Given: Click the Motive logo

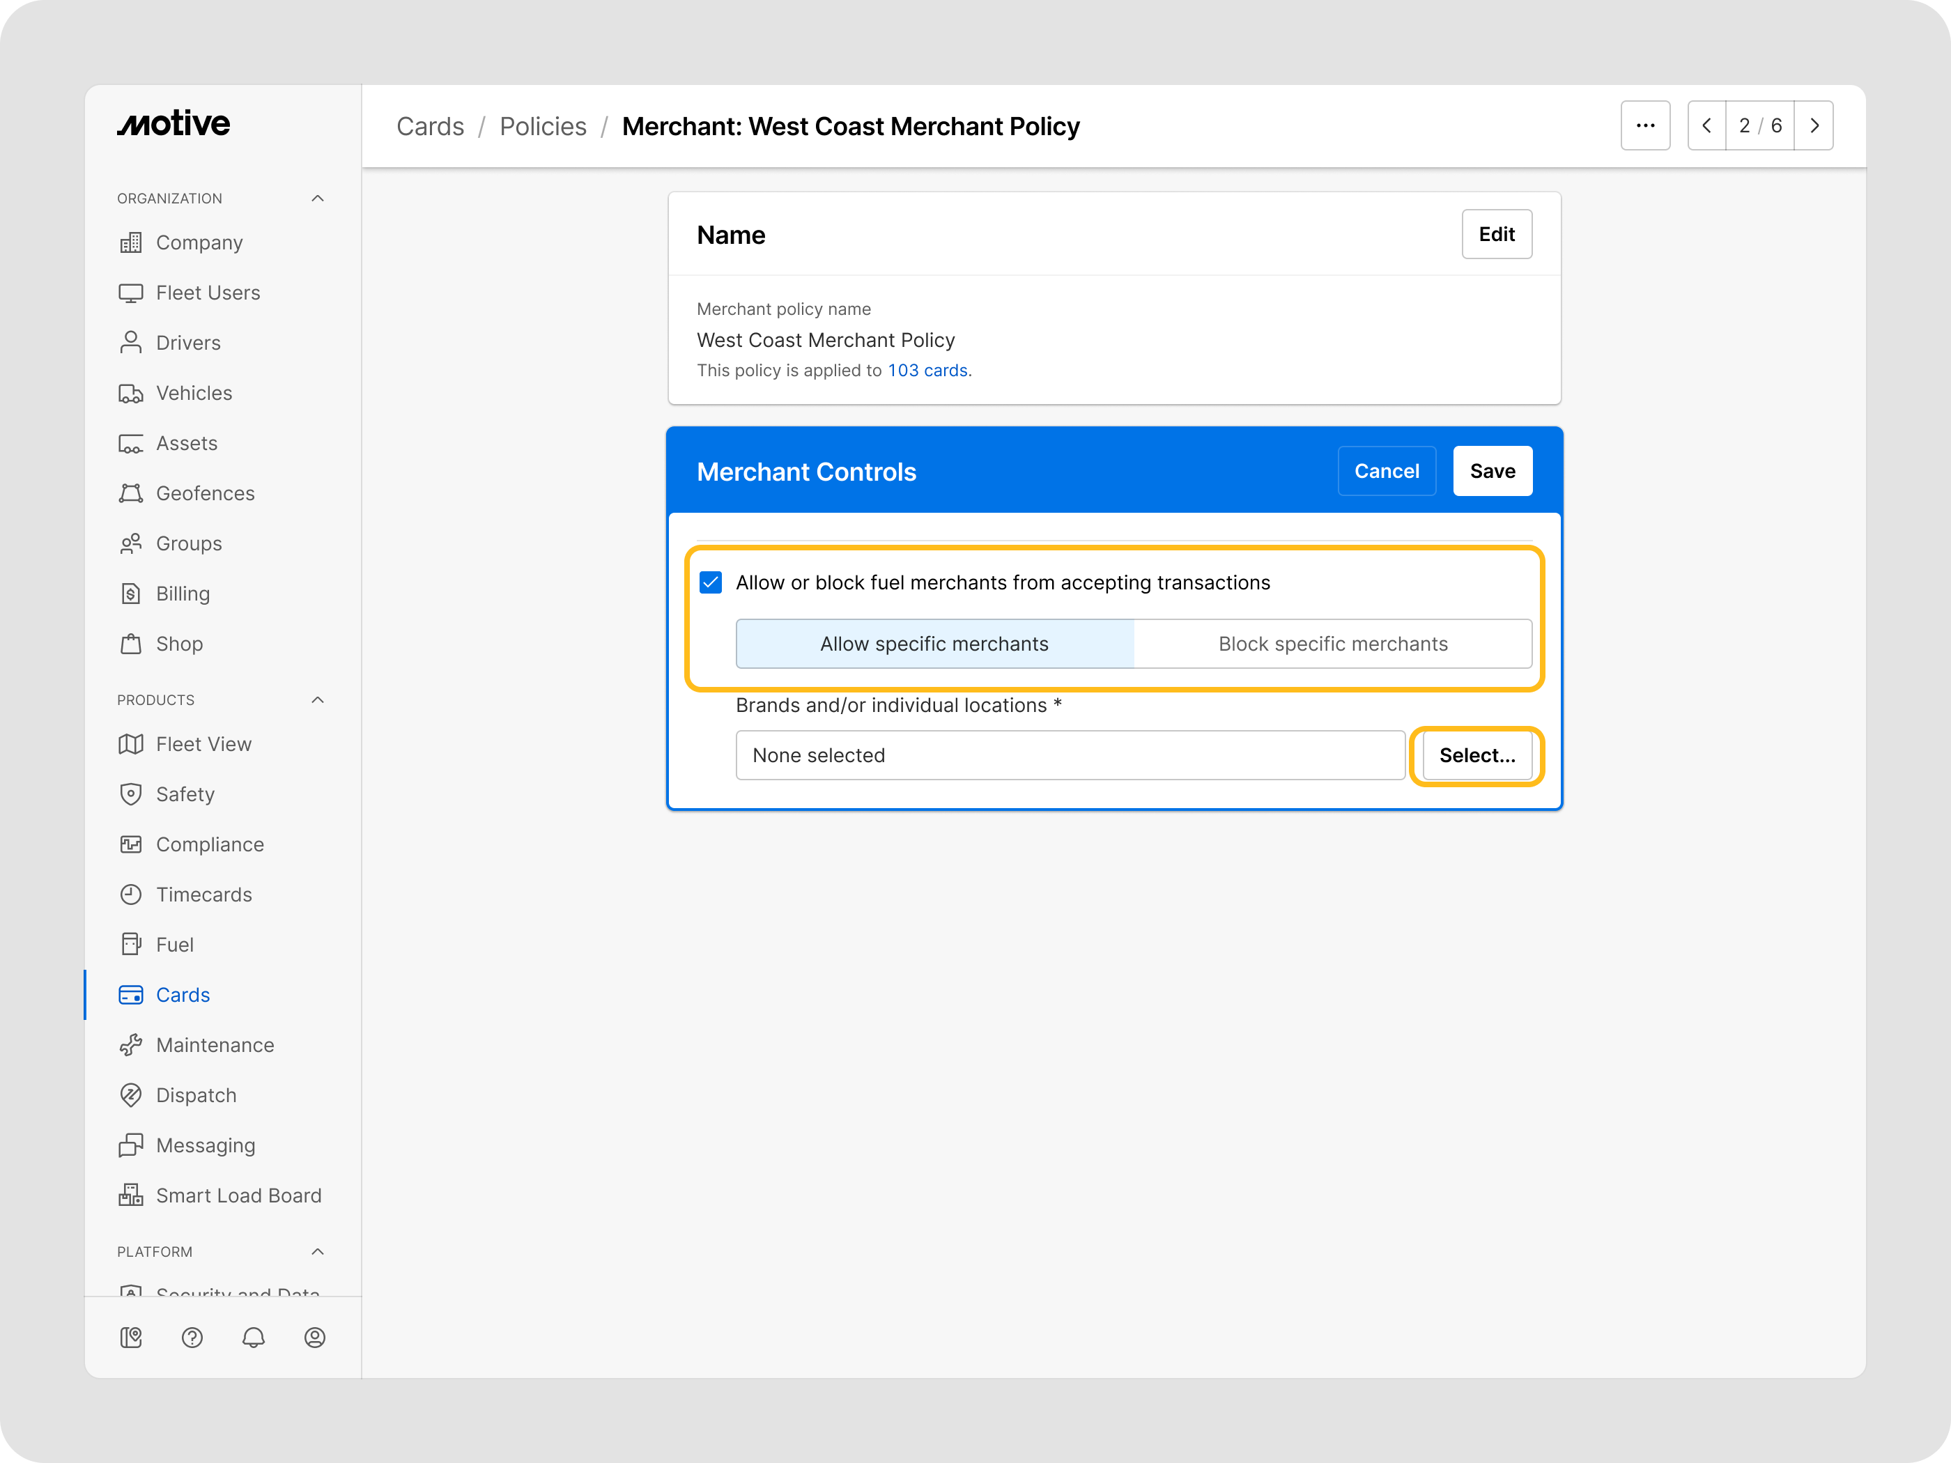Looking at the screenshot, I should pos(173,124).
